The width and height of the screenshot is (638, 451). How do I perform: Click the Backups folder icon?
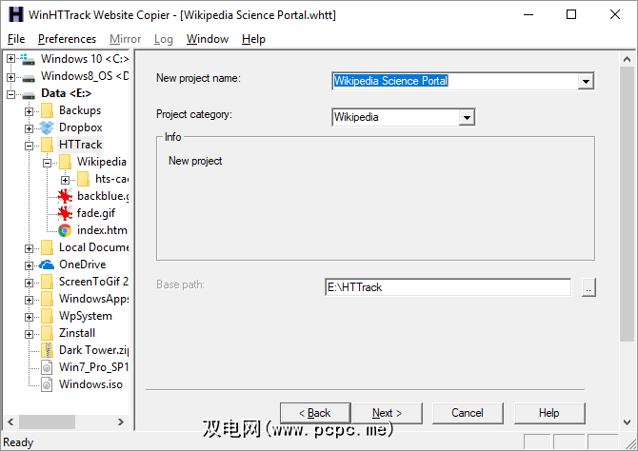[48, 110]
